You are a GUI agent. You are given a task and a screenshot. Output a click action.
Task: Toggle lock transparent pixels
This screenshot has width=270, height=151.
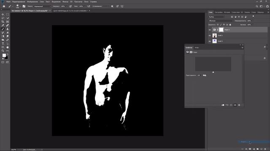218,25
